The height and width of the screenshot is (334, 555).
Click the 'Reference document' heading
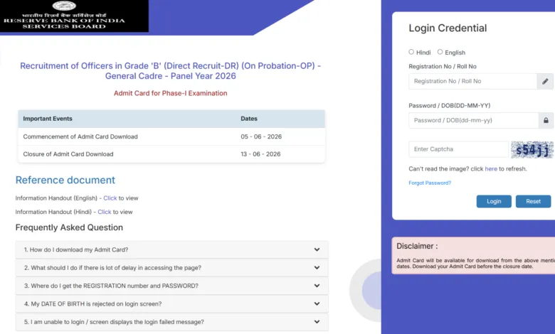pyautogui.click(x=65, y=181)
